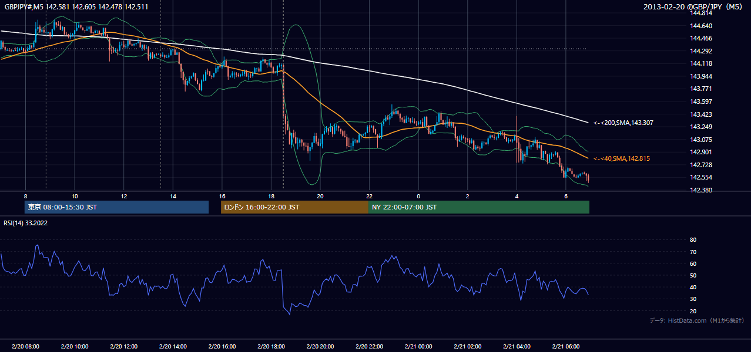
Task: Click price axis value 143.249
Action: click(701, 127)
